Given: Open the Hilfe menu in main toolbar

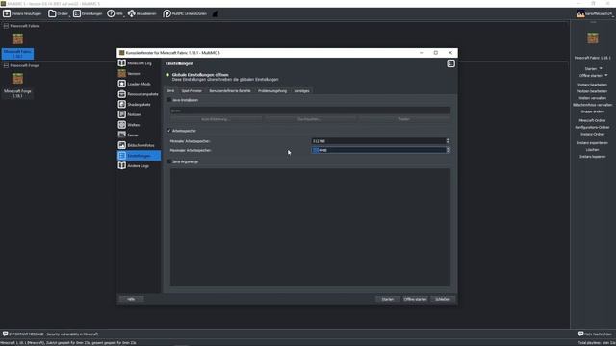Looking at the screenshot, I should pyautogui.click(x=115, y=13).
